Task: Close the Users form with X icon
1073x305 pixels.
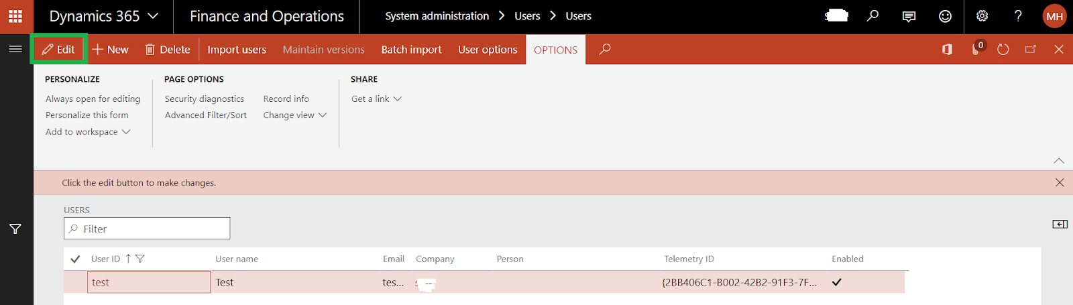Action: tap(1059, 49)
